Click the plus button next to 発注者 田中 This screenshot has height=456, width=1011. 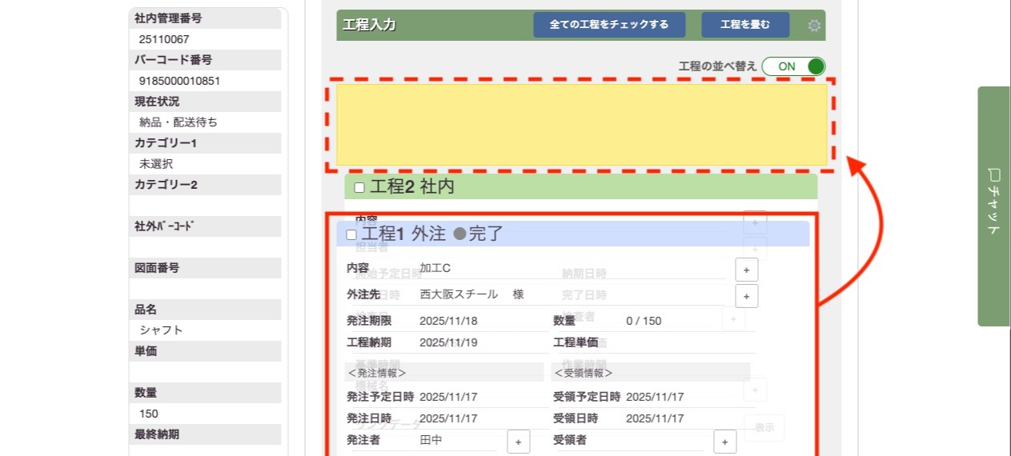pyautogui.click(x=518, y=441)
